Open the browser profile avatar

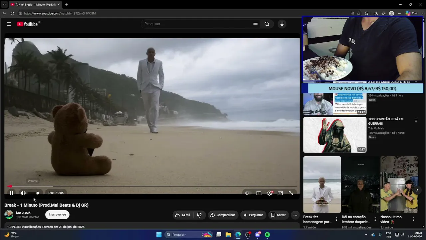[392, 13]
